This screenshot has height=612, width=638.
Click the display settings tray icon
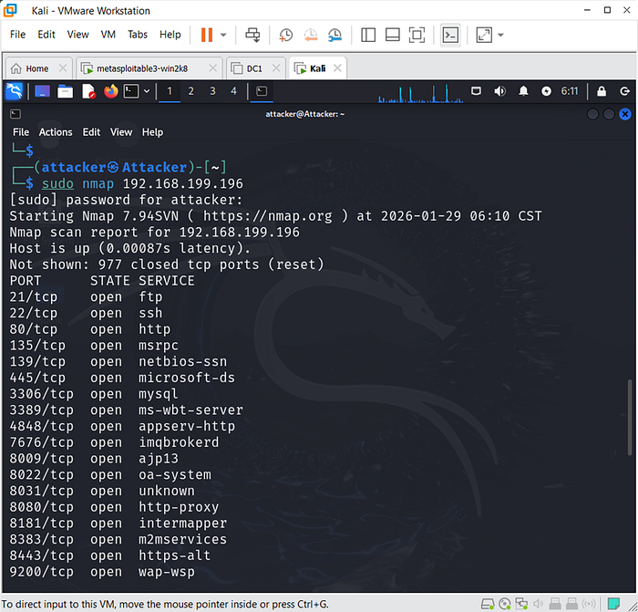pyautogui.click(x=476, y=91)
